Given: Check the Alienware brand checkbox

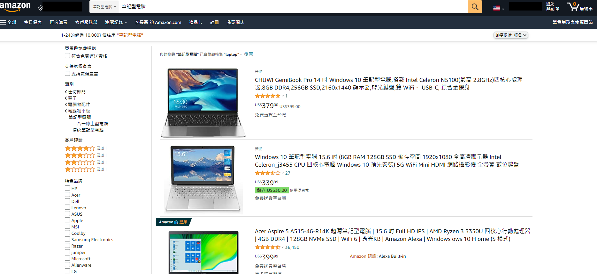Looking at the screenshot, I should [67, 264].
